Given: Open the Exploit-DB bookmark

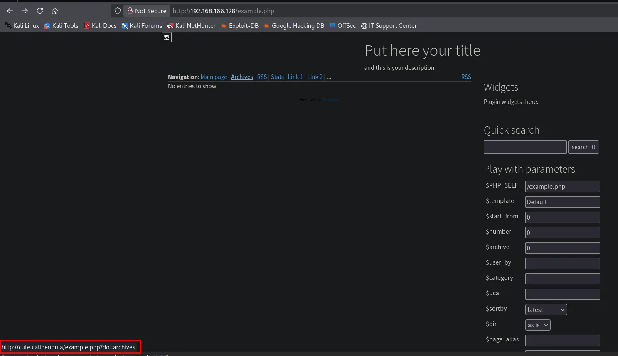Looking at the screenshot, I should [240, 26].
